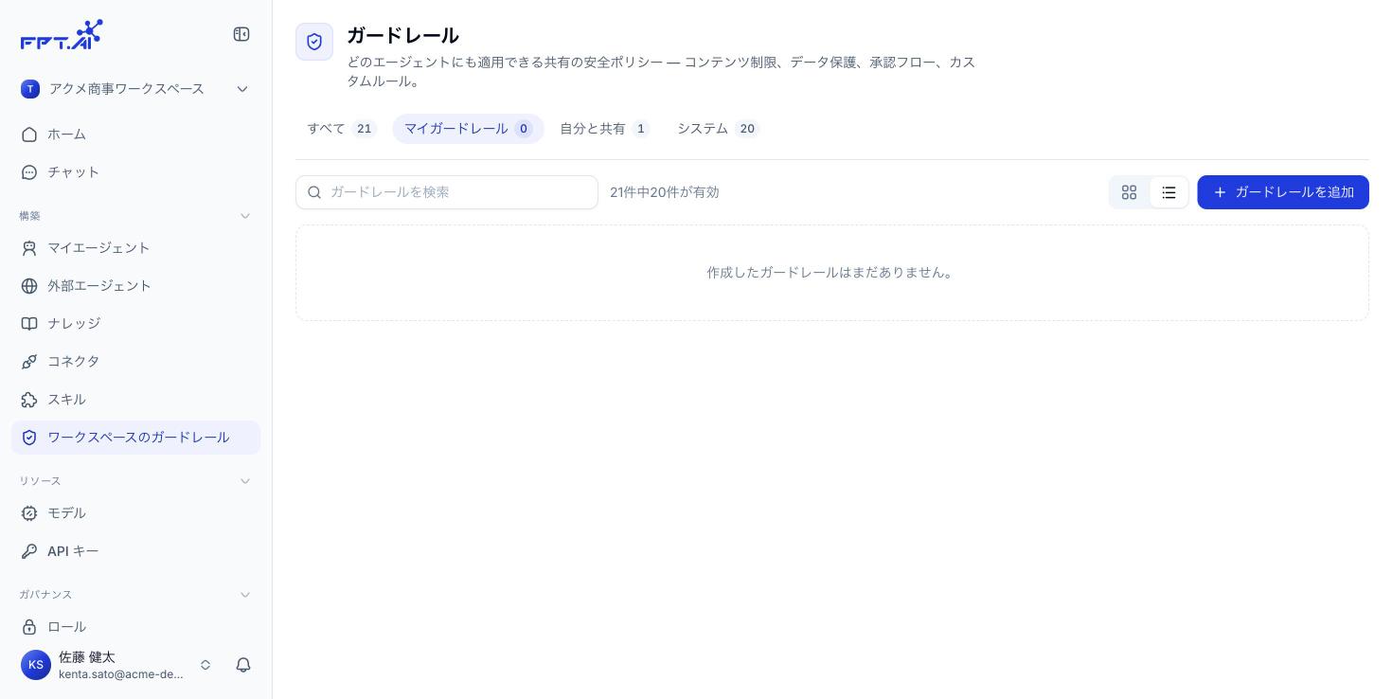The width and height of the screenshot is (1392, 699).
Task: Click the 作成したガードレールはまだありません message
Action: coord(832,273)
